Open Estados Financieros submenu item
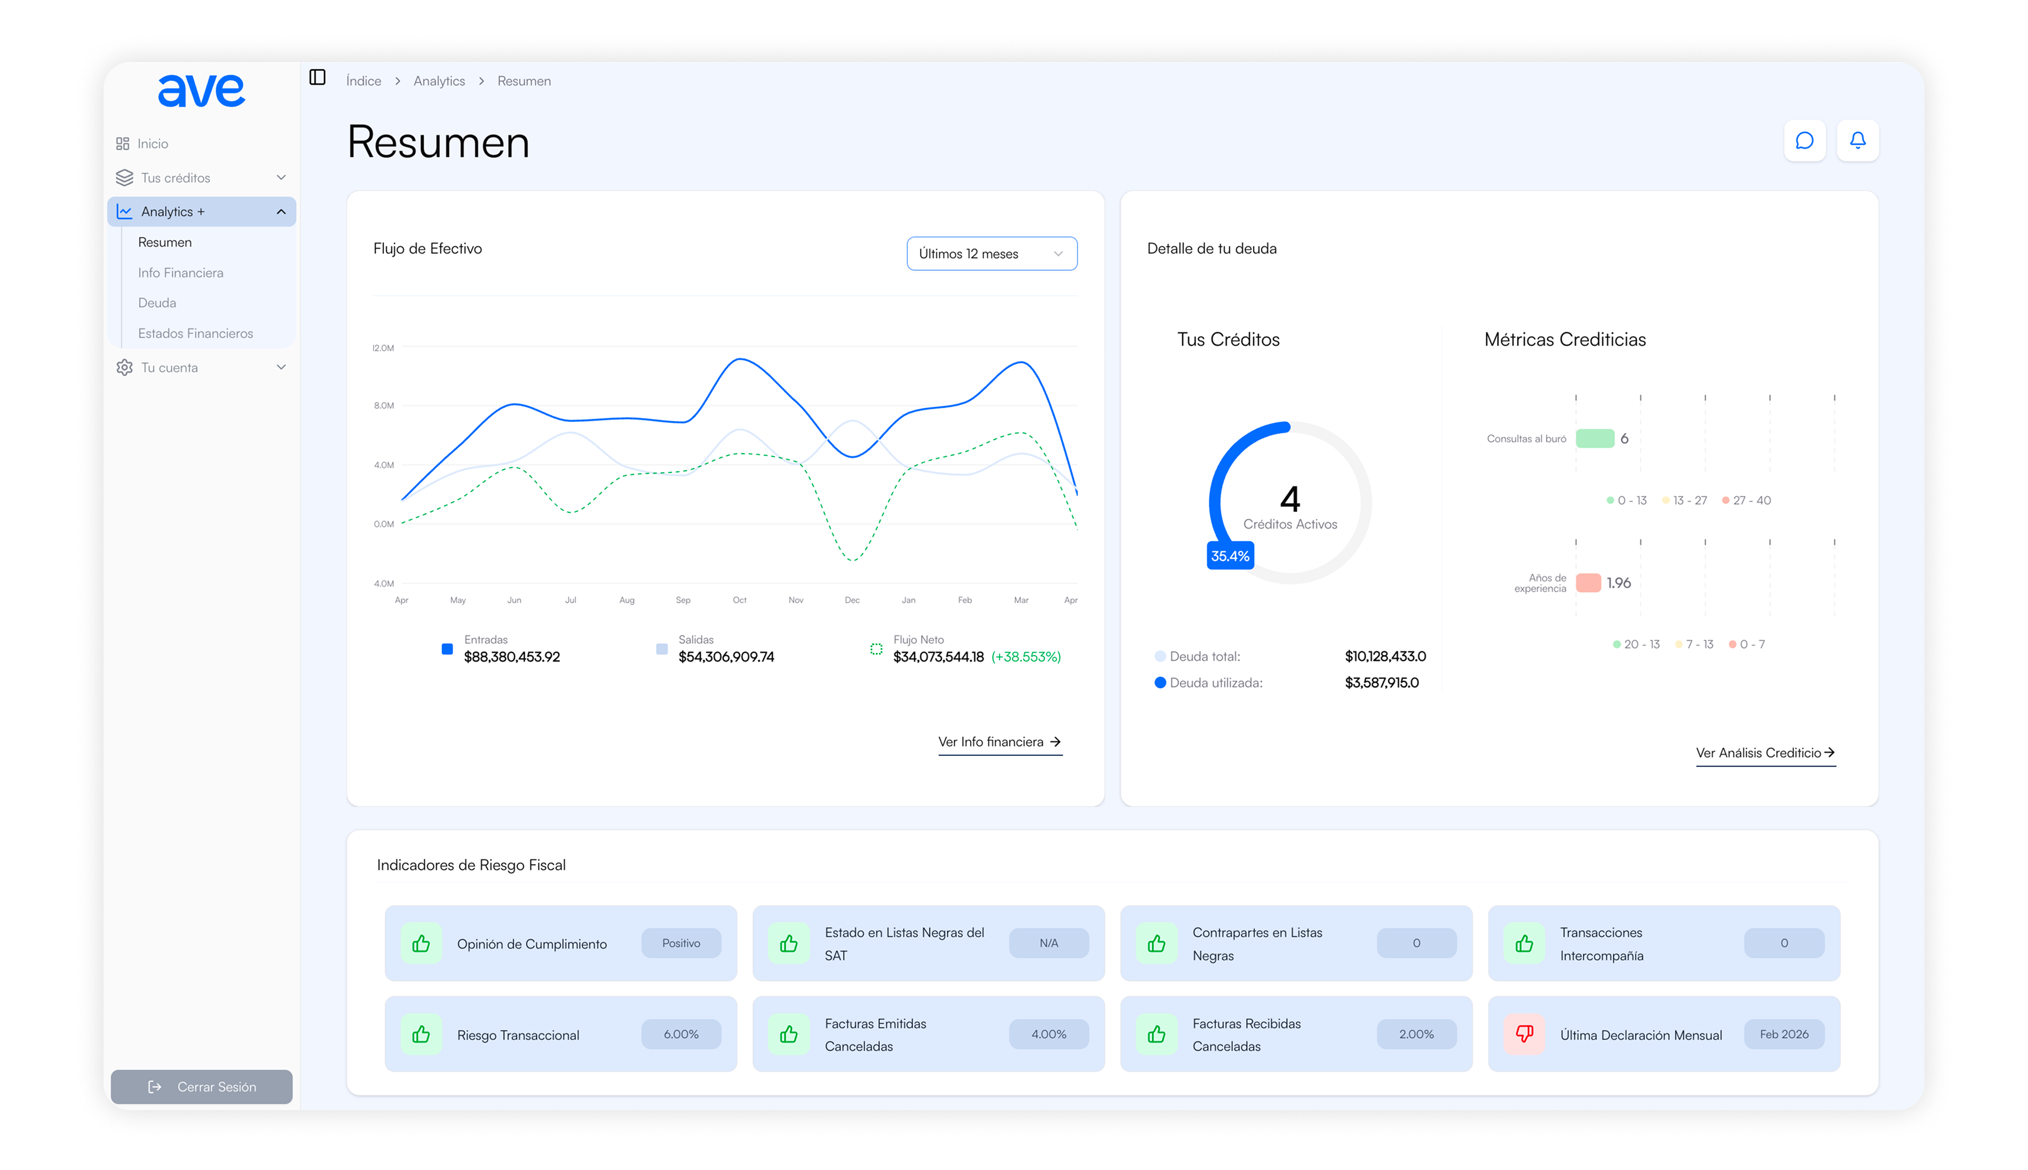The height and width of the screenshot is (1170, 2028). tap(195, 334)
